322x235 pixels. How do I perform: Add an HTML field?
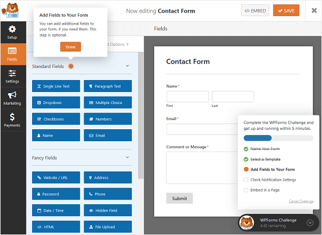click(x=56, y=226)
